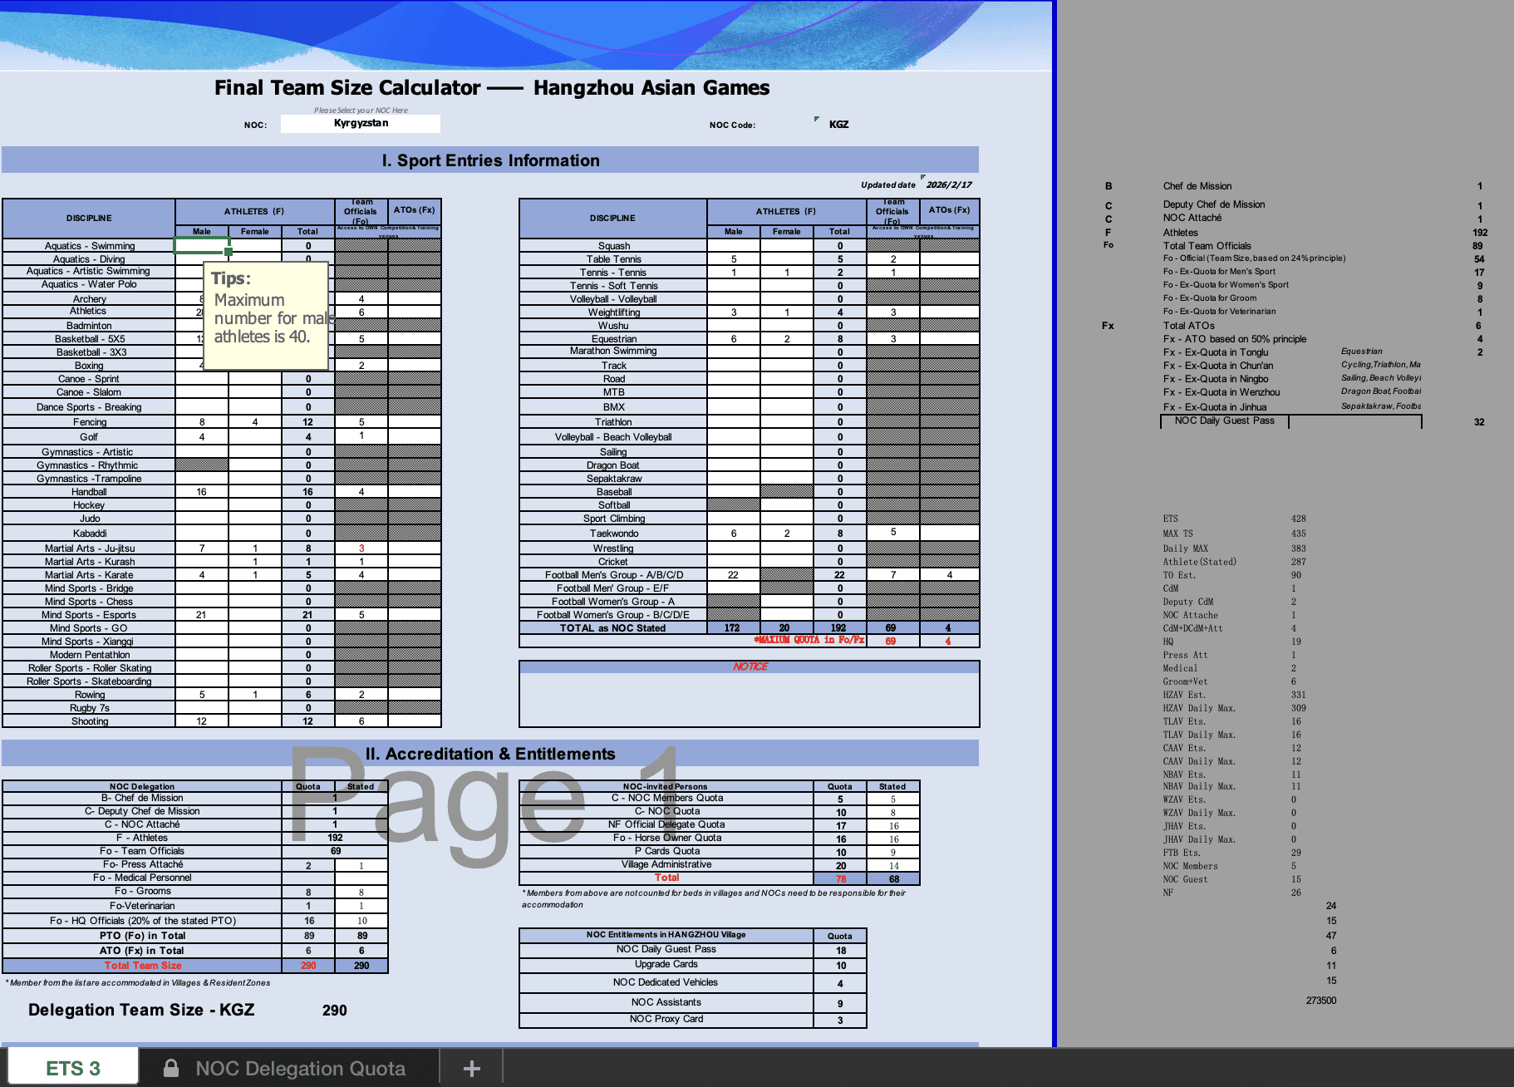Select Table Tennis male athletes cell
This screenshot has width=1514, height=1087.
click(734, 259)
